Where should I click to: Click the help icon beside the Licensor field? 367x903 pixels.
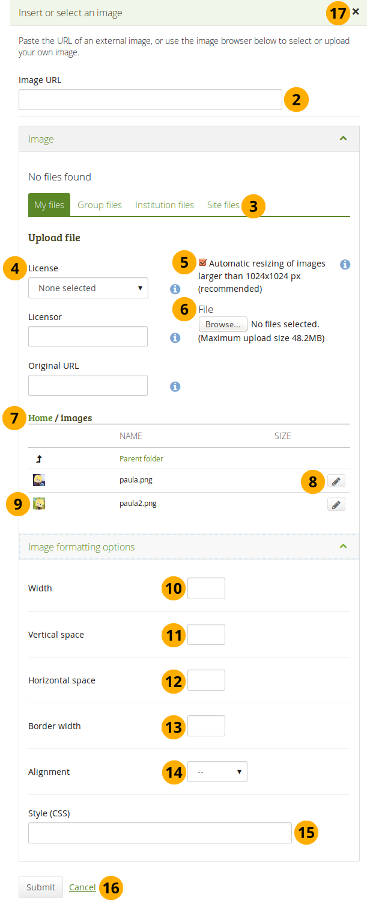point(175,337)
